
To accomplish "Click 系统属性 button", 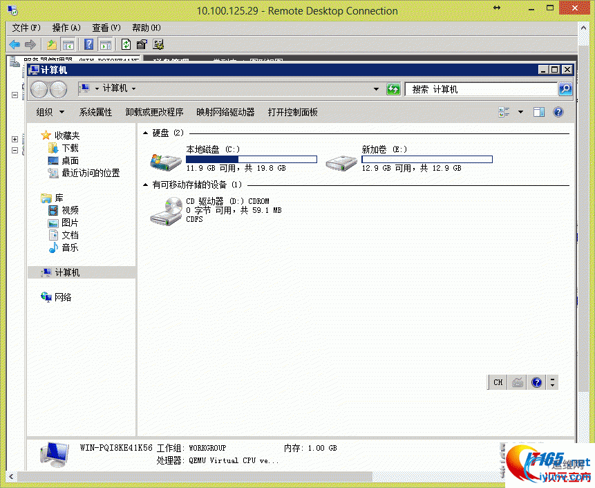I will (95, 112).
